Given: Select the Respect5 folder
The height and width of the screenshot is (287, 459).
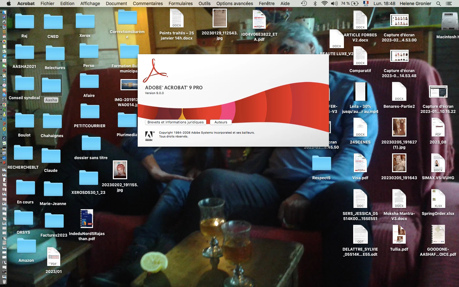Looking at the screenshot, I should (x=322, y=163).
